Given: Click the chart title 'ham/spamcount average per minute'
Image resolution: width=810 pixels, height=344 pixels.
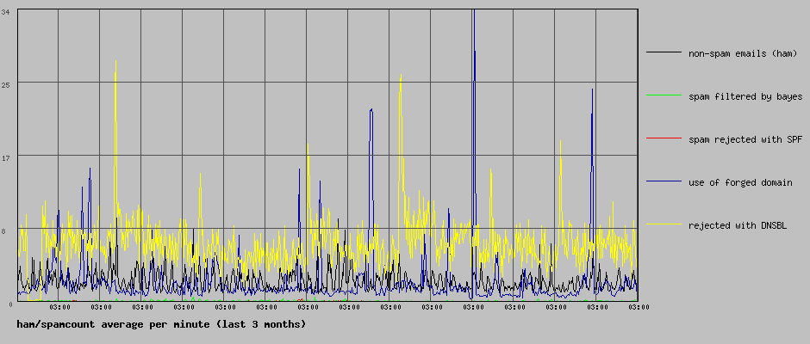Looking at the screenshot, I should [x=113, y=324].
